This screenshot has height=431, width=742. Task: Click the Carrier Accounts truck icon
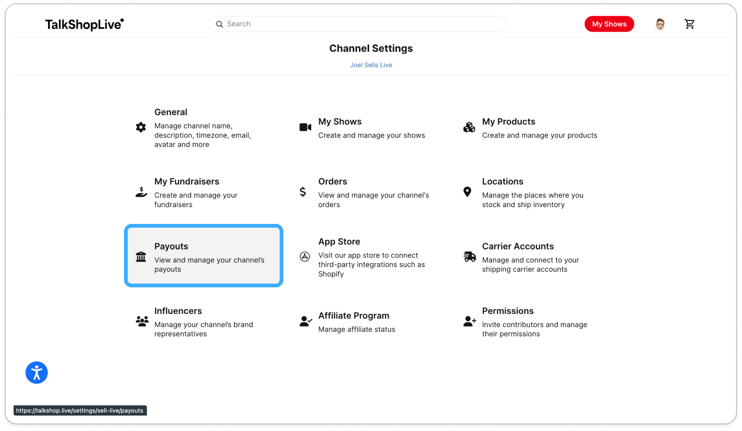click(470, 257)
